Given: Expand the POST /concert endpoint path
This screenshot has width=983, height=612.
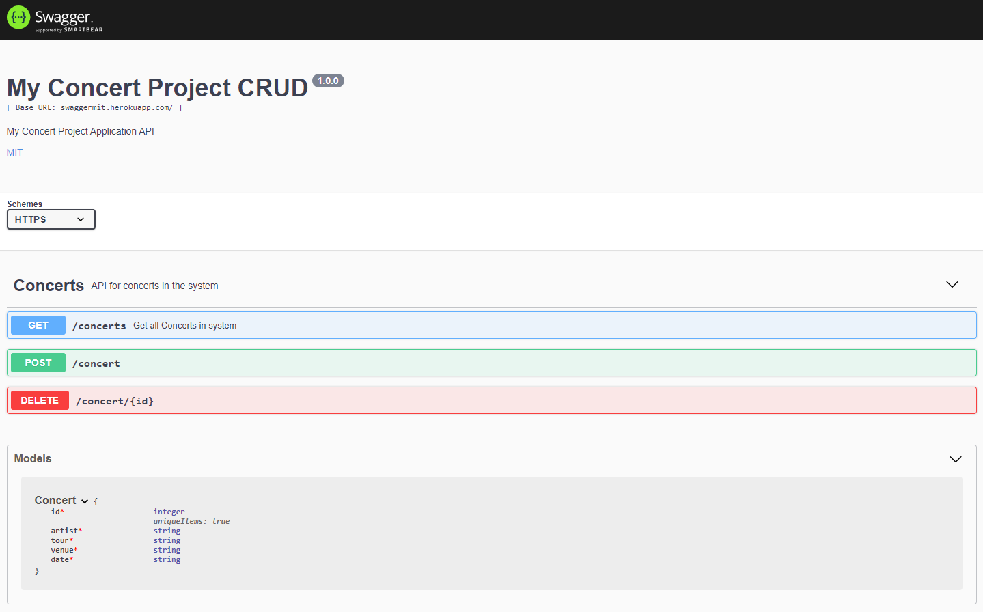Looking at the screenshot, I should [96, 363].
